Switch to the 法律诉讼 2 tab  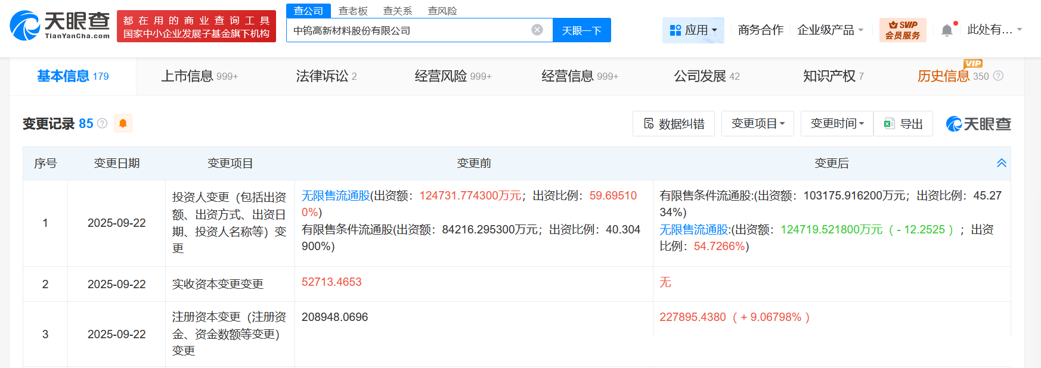pos(326,76)
